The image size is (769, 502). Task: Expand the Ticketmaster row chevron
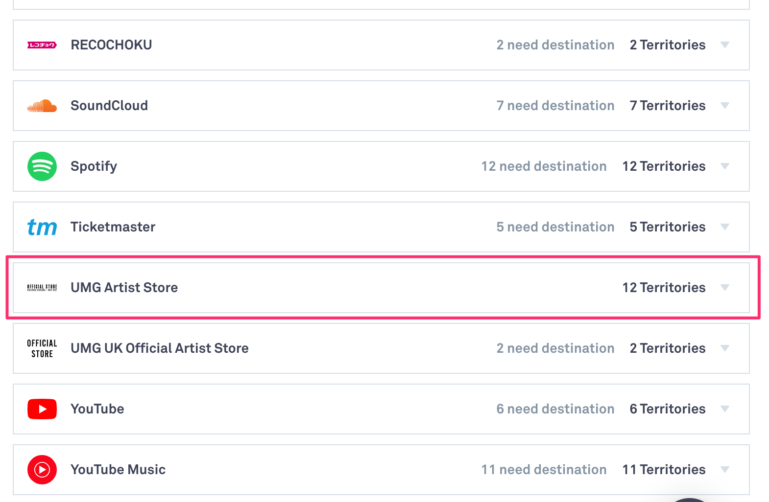(725, 227)
